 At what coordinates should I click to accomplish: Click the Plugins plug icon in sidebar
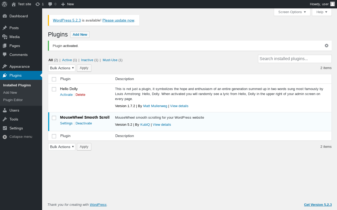tap(5, 75)
